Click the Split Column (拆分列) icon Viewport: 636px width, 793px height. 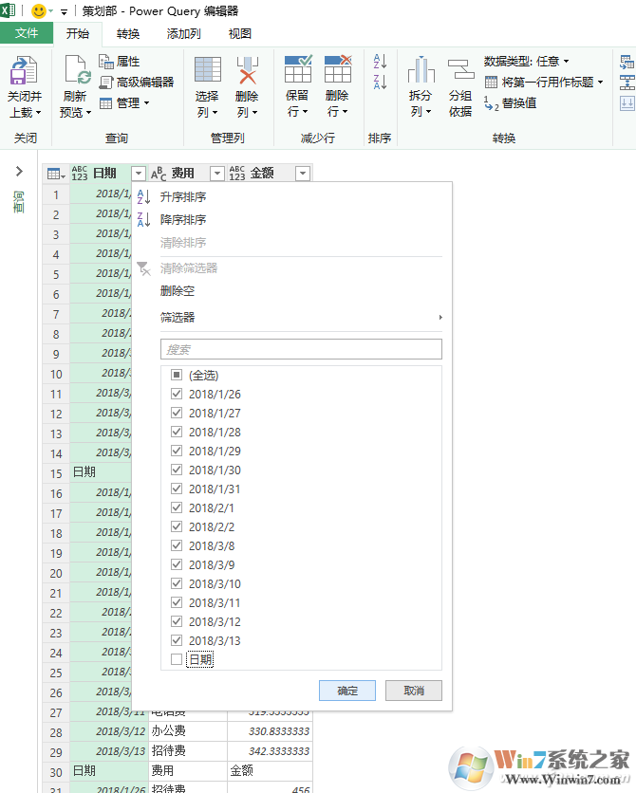pyautogui.click(x=421, y=70)
